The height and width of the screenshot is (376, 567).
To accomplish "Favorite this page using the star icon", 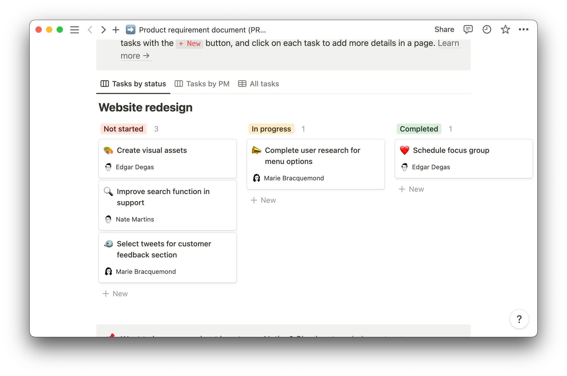I will [x=505, y=29].
